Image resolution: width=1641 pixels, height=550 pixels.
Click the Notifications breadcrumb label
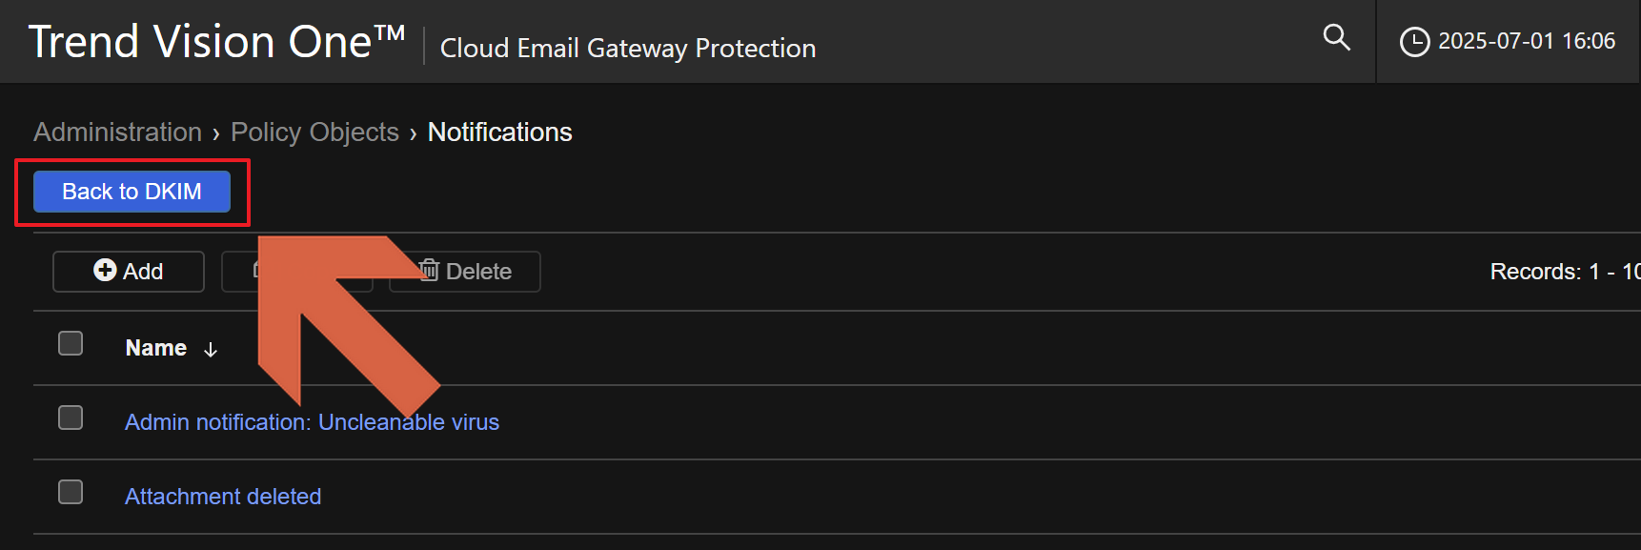coord(499,132)
